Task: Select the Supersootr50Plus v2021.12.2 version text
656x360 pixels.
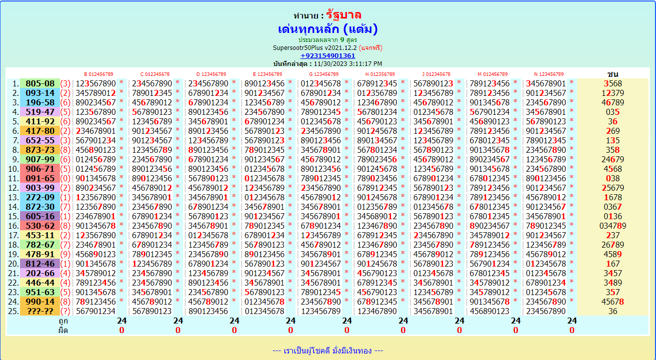Action: (x=314, y=47)
